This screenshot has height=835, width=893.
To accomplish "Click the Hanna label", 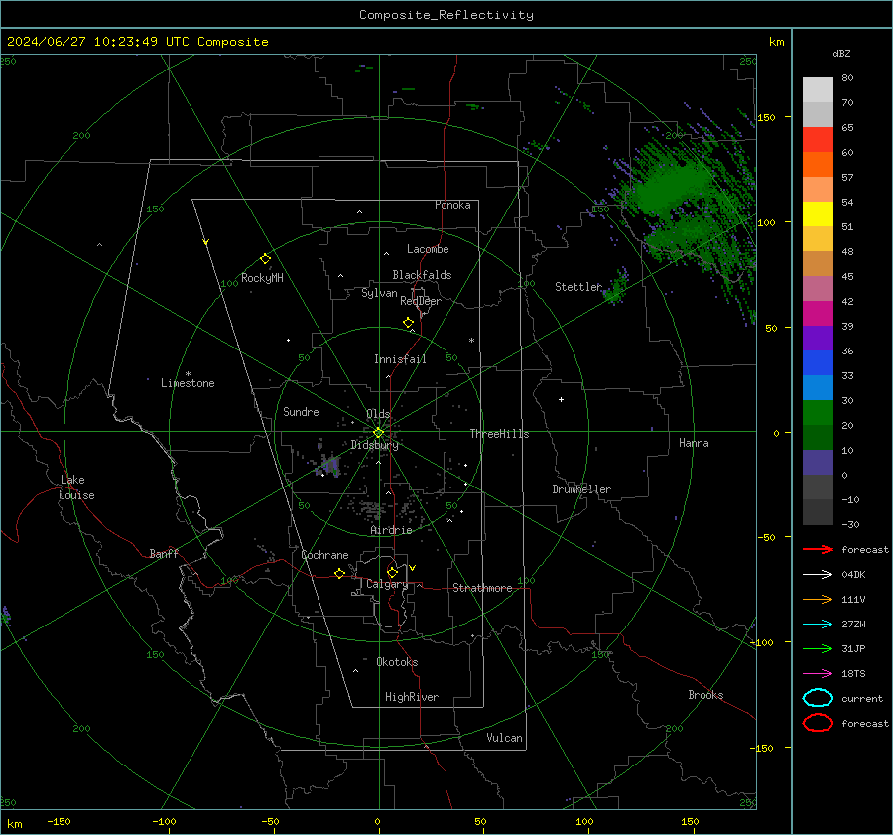I will 694,443.
